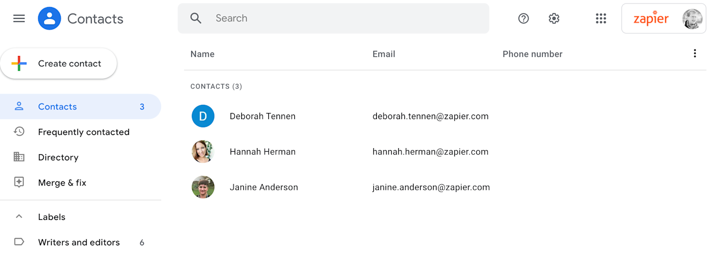Image resolution: width=714 pixels, height=253 pixels.
Task: Select Contacts in the sidebar
Action: (57, 106)
